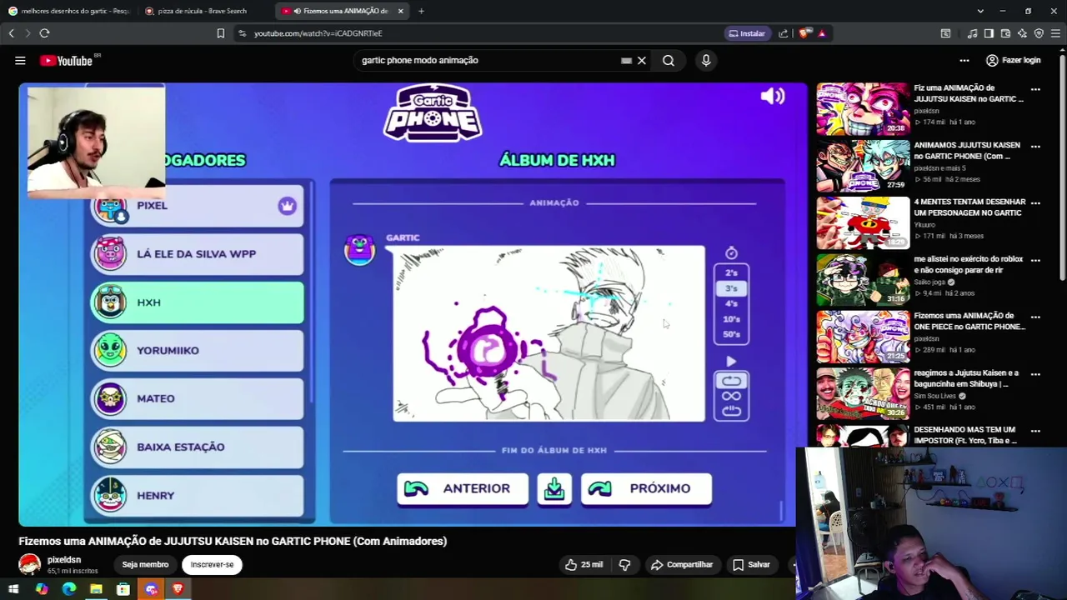Select player MATEO
1067x600 pixels.
tap(198, 398)
